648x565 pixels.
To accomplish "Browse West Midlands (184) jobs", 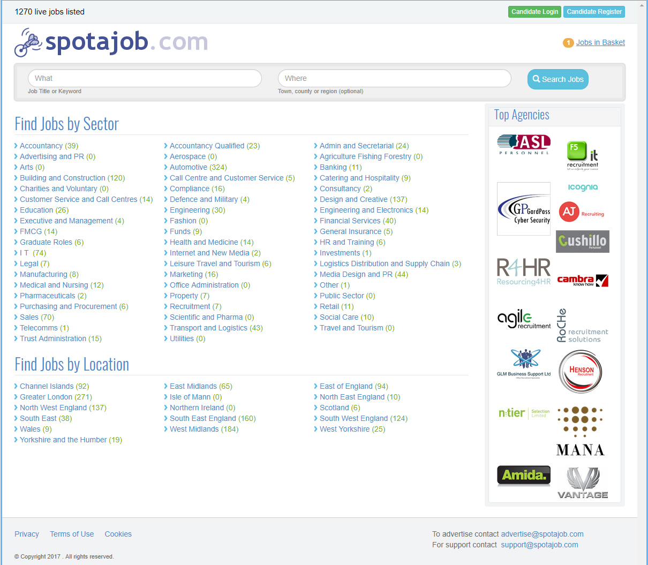I will point(204,429).
